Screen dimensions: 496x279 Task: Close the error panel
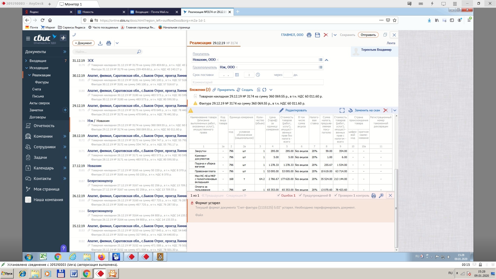390,196
